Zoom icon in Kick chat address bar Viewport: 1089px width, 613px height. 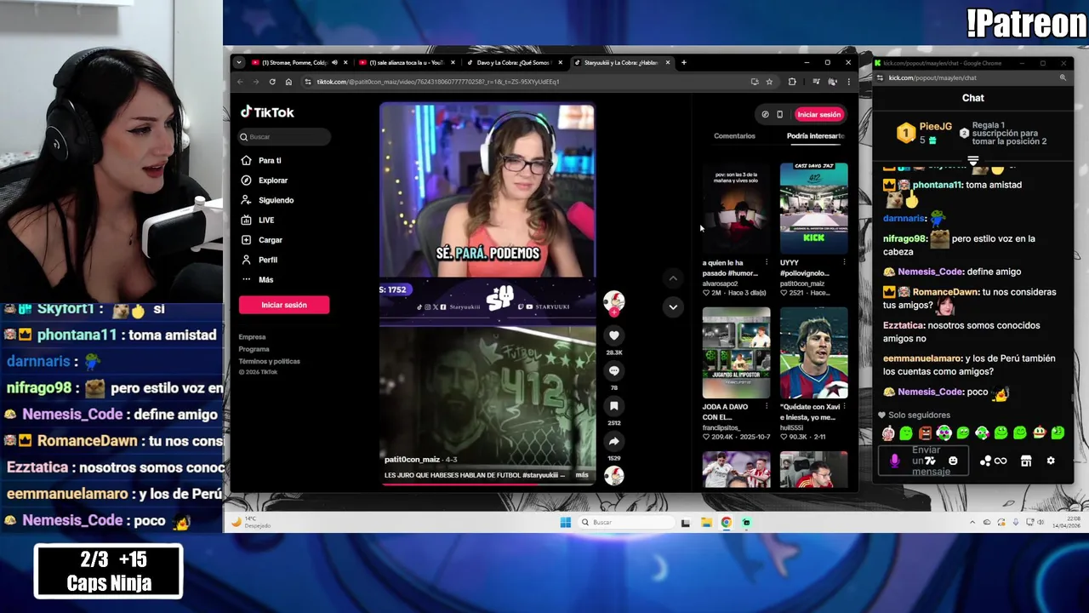pyautogui.click(x=1063, y=77)
